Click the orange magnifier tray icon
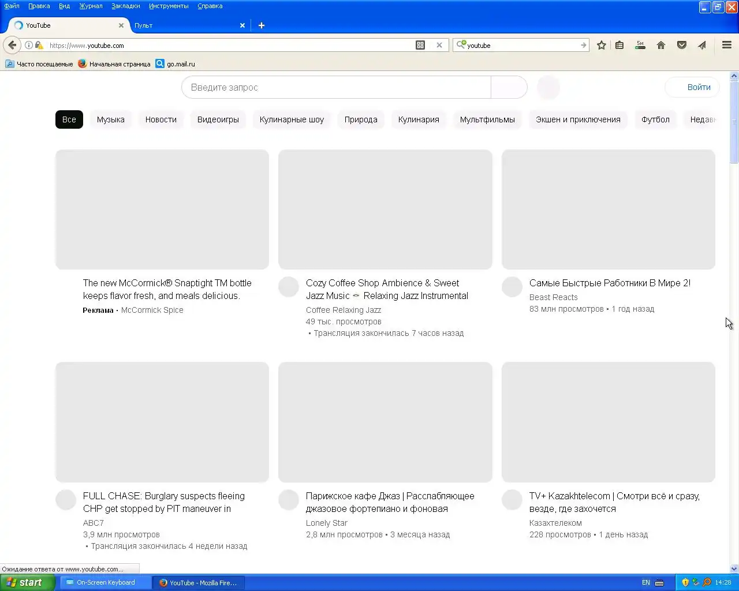Viewport: 739px width, 591px height. (707, 582)
